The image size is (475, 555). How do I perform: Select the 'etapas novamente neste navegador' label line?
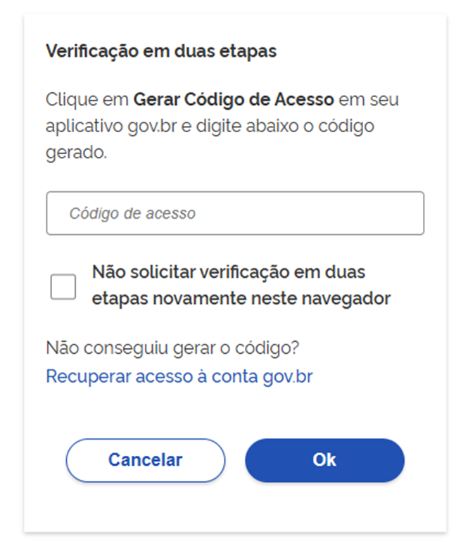241,299
